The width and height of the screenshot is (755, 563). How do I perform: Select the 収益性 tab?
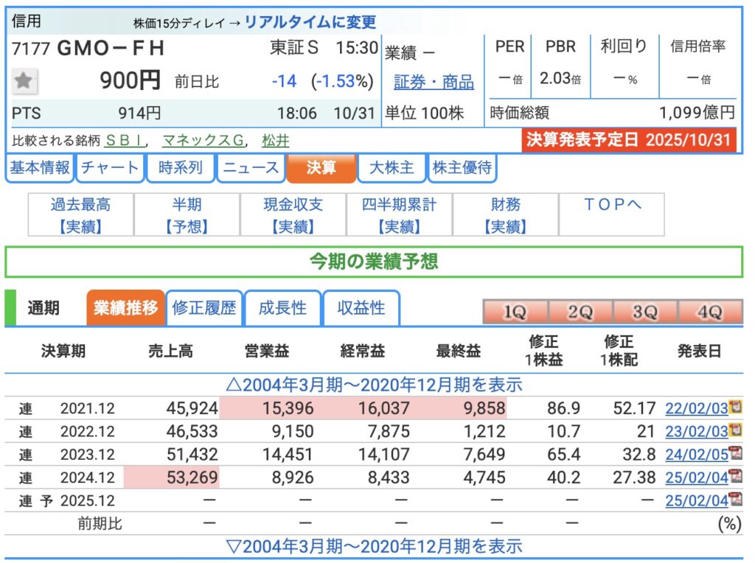(x=361, y=308)
